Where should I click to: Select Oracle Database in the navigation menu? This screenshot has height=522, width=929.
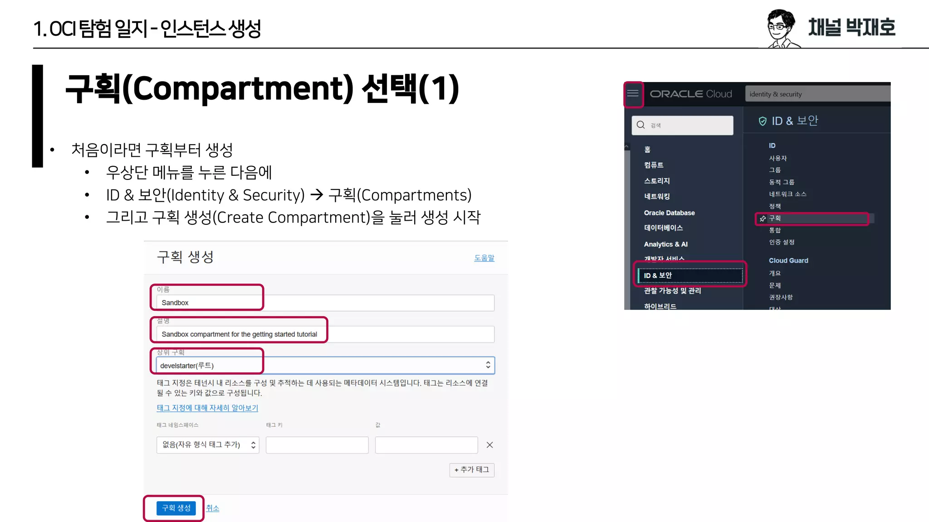[x=669, y=213]
